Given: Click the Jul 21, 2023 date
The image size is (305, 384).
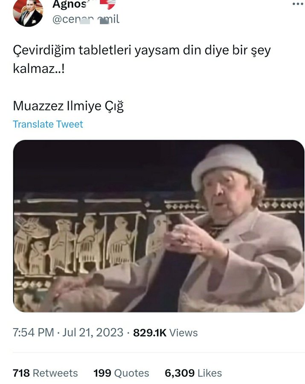Looking at the screenshot, I should click(93, 333).
